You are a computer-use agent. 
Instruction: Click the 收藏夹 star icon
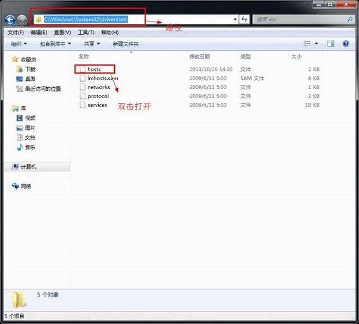click(15, 59)
